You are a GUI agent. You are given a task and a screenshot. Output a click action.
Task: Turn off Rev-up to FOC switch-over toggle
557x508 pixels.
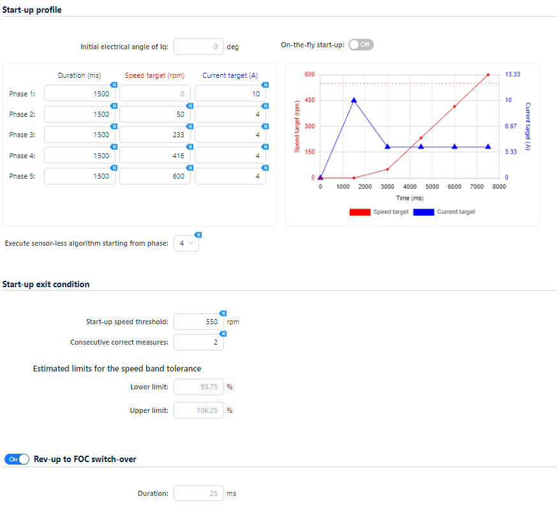[17, 459]
